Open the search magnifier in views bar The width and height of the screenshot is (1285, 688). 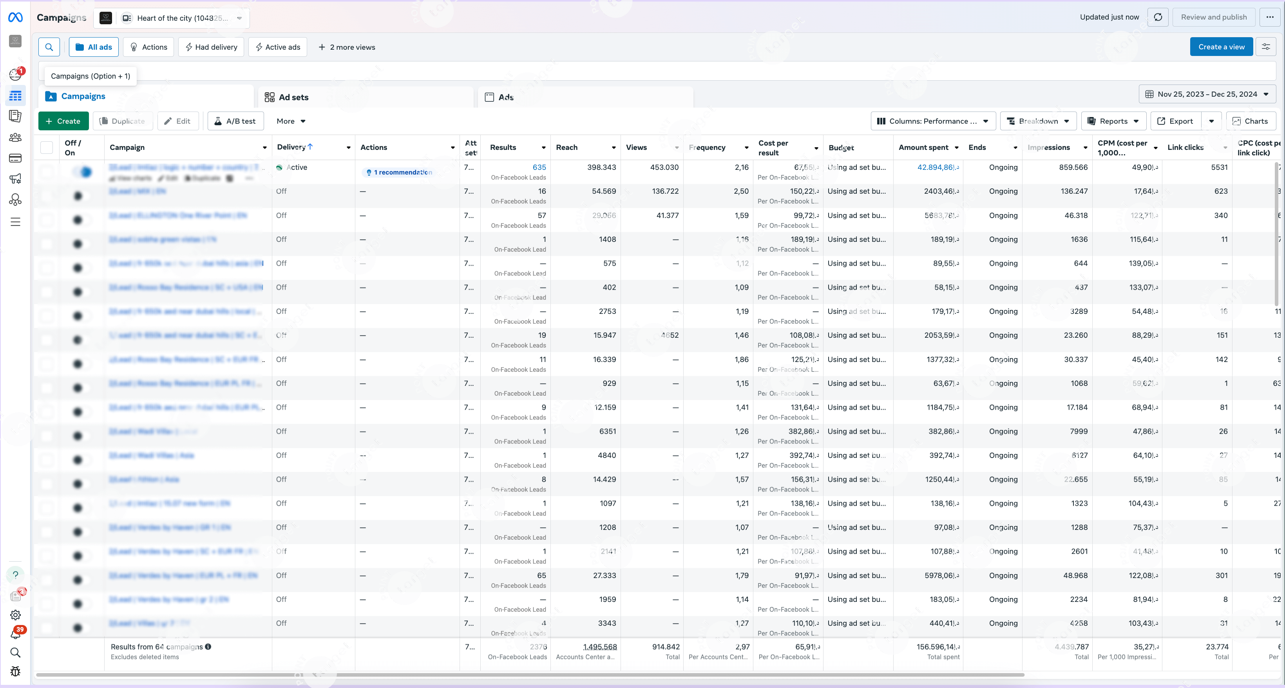coord(49,47)
